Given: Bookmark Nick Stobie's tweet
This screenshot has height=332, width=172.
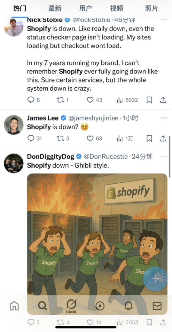Looking at the screenshot, I should click(x=149, y=100).
